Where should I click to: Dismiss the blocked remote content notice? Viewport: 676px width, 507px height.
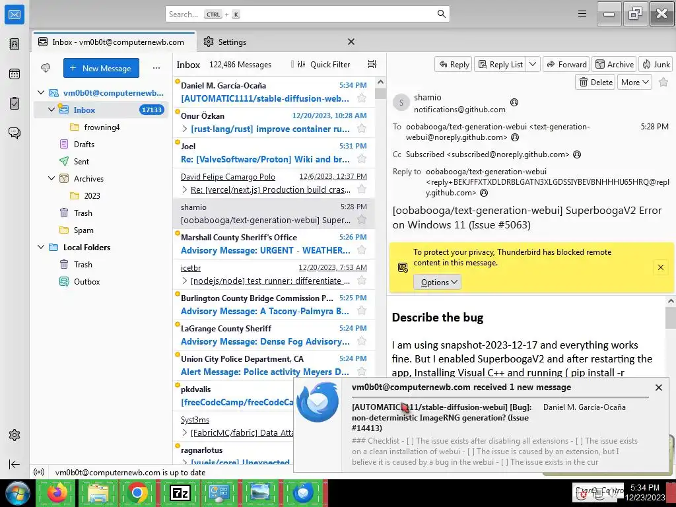[x=660, y=267]
